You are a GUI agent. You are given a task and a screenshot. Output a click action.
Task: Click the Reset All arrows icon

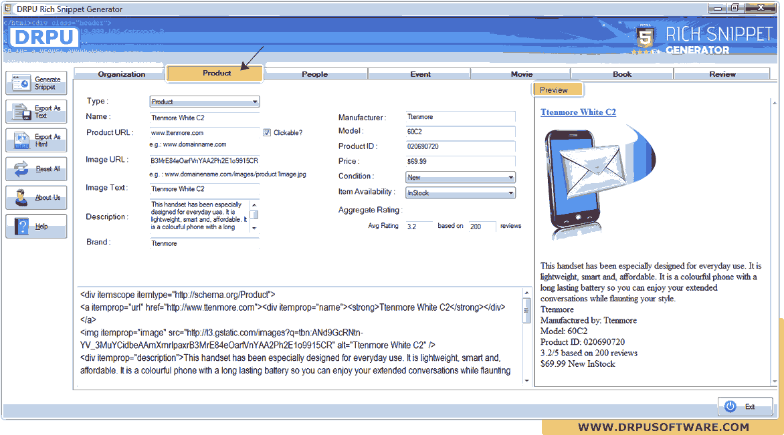21,169
